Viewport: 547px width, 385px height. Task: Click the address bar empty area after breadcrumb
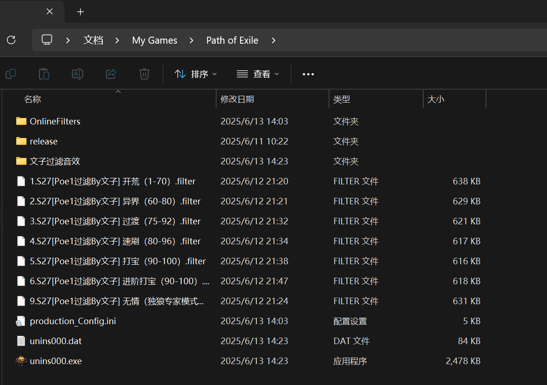[x=412, y=40]
